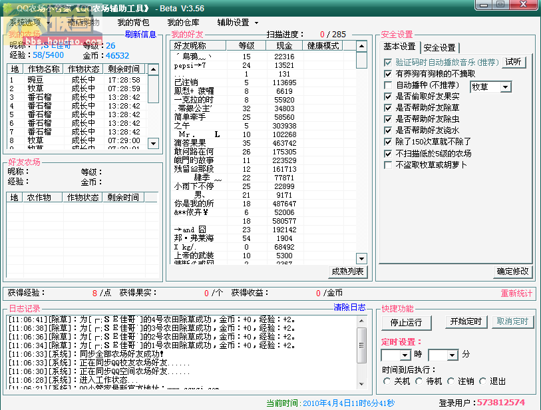Click the friends list scroll down arrow
Screen dimensions: 541x410
pos(361,258)
